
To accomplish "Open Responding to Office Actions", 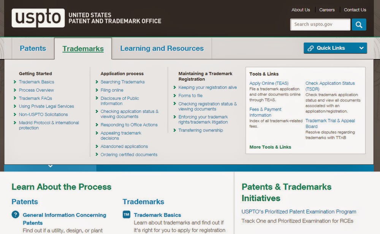I will [129, 125].
